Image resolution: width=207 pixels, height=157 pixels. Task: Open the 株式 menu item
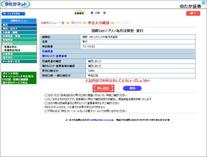pyautogui.click(x=19, y=25)
